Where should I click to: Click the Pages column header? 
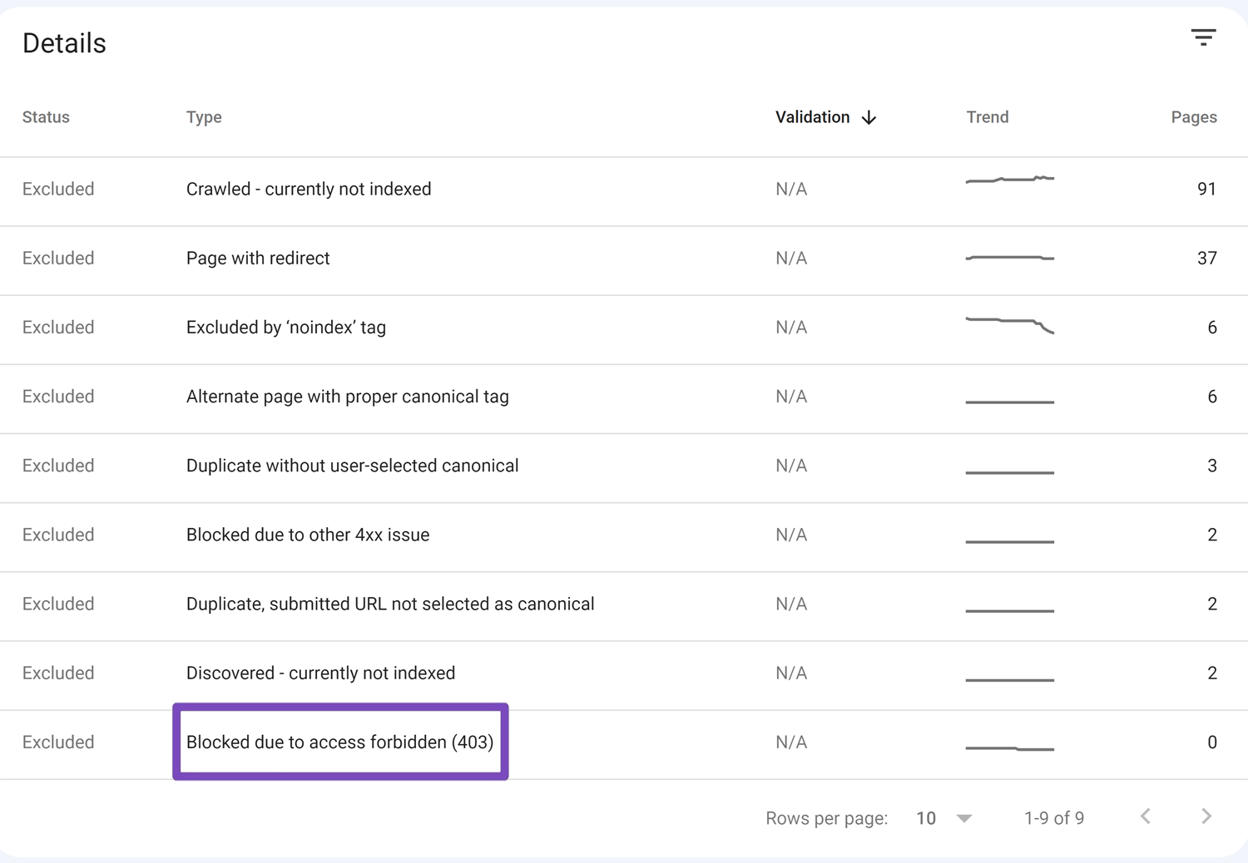(1194, 117)
